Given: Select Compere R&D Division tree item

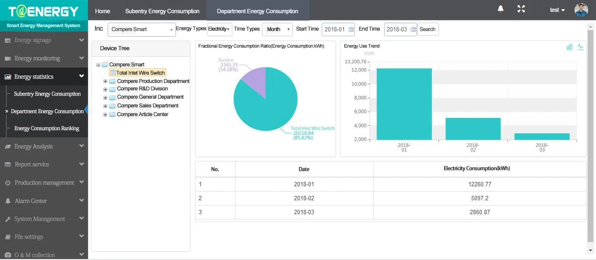Looking at the screenshot, I should click(143, 89).
